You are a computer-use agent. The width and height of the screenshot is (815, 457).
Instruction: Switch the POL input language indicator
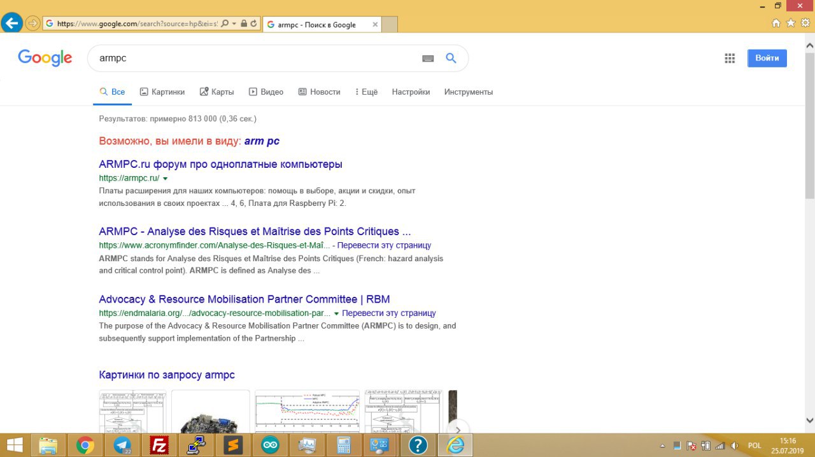point(755,446)
